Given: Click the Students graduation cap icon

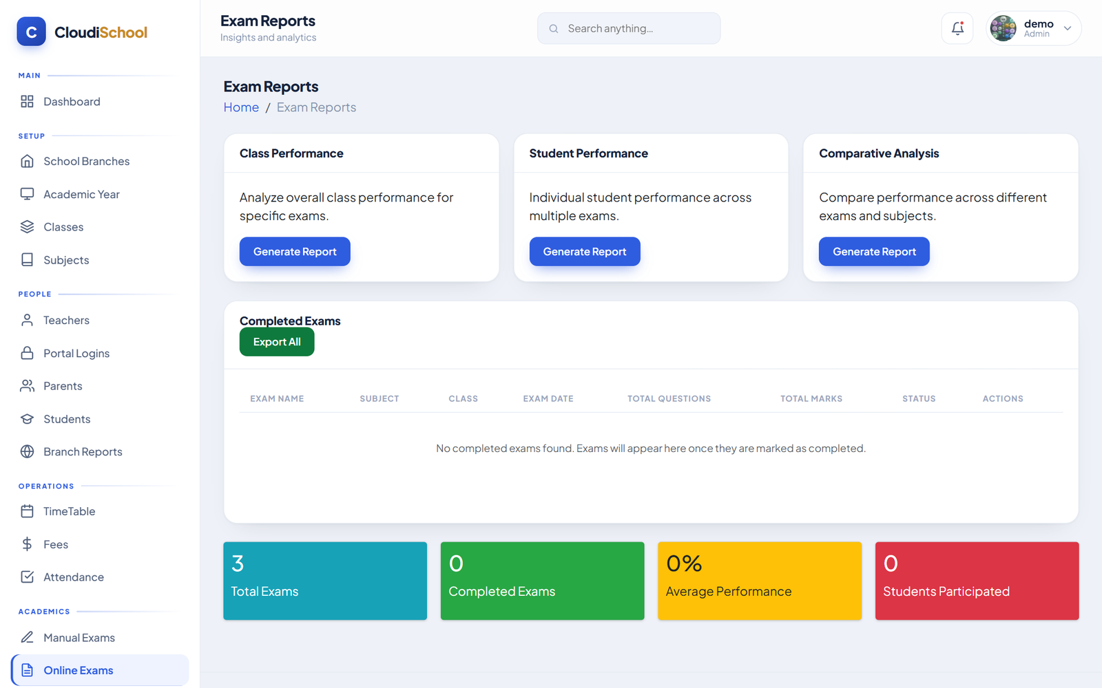Looking at the screenshot, I should [27, 419].
